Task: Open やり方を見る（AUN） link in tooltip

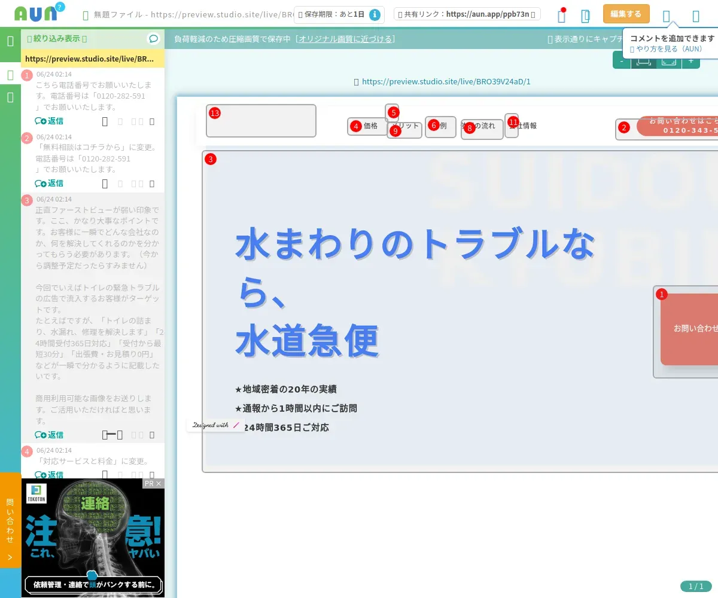Action: tap(666, 49)
